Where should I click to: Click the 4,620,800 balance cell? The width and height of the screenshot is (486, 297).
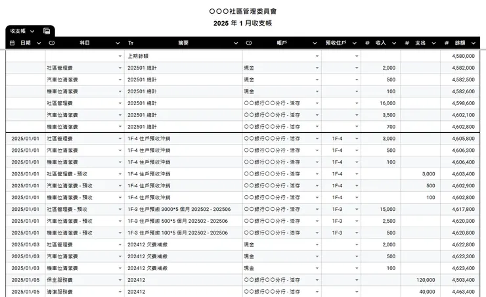point(460,233)
